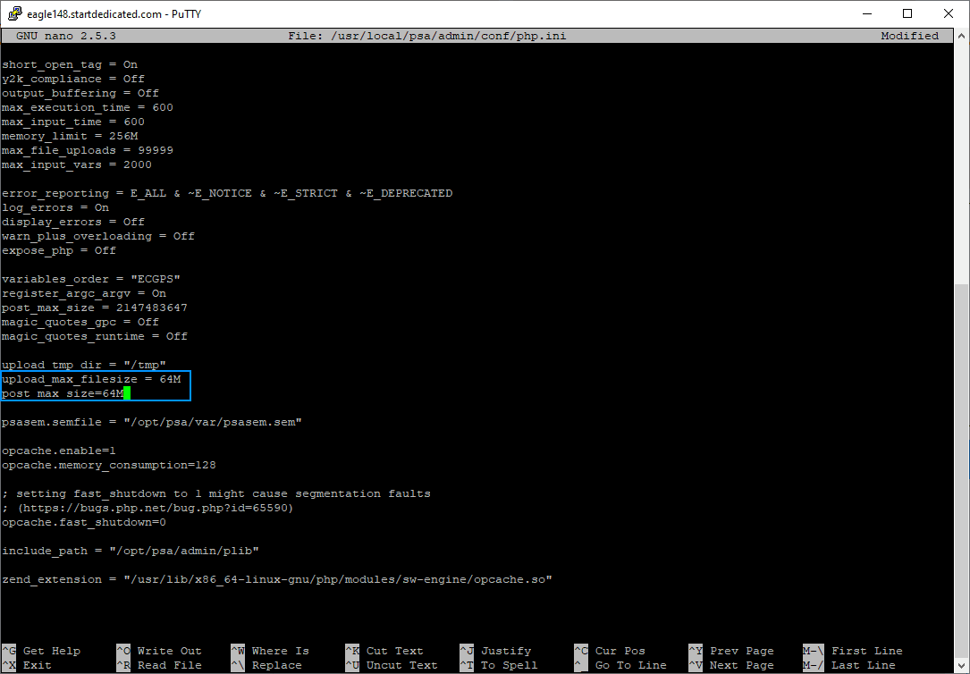The width and height of the screenshot is (970, 674).
Task: Click the 'post_max_size=64M' line
Action: click(x=63, y=393)
